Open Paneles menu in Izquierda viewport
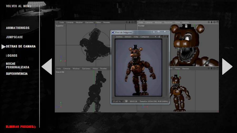This screenshot has width=237, height=133. coord(103,68)
